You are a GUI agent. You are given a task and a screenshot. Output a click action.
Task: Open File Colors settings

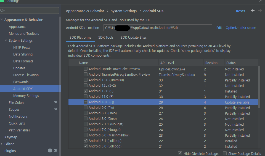17,103
